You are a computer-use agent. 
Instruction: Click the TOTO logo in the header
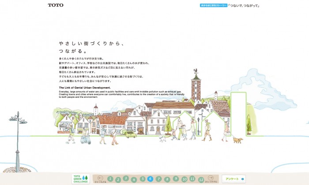pyautogui.click(x=55, y=5)
